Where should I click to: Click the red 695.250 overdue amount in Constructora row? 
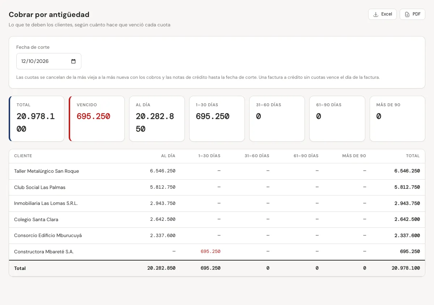pyautogui.click(x=210, y=252)
